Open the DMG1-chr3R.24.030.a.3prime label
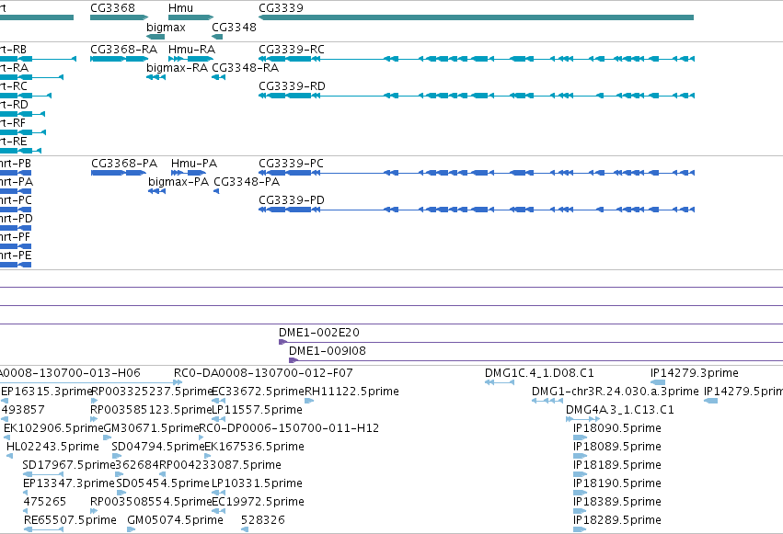Screen dimensions: 783x534 [x=616, y=392]
